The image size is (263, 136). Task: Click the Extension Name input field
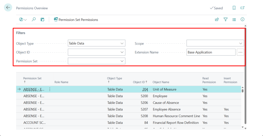211,52
